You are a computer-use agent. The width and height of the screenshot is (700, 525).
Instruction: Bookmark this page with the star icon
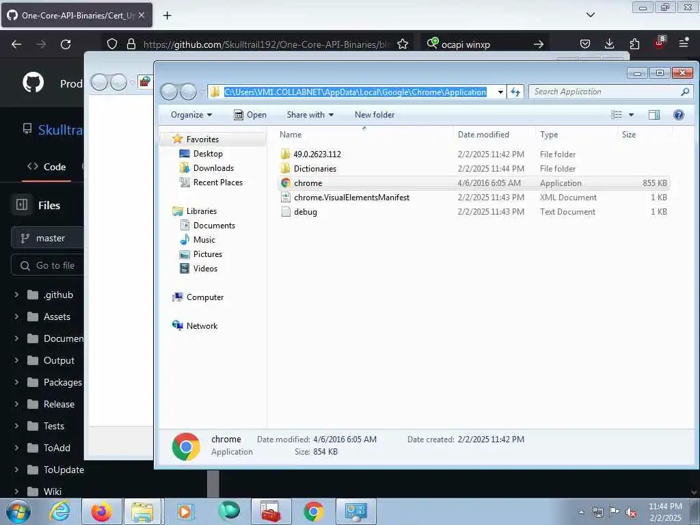pos(402,44)
